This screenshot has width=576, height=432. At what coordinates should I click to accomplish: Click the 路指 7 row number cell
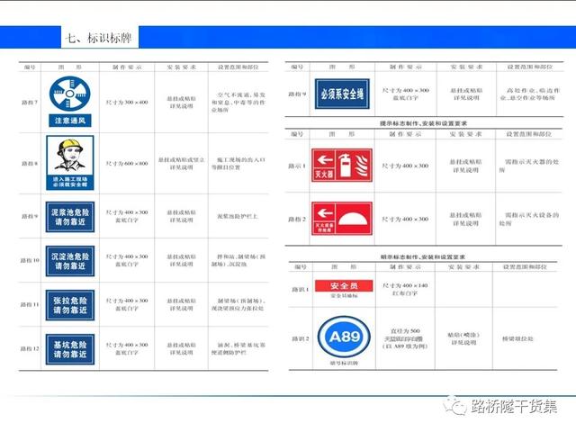coord(30,102)
